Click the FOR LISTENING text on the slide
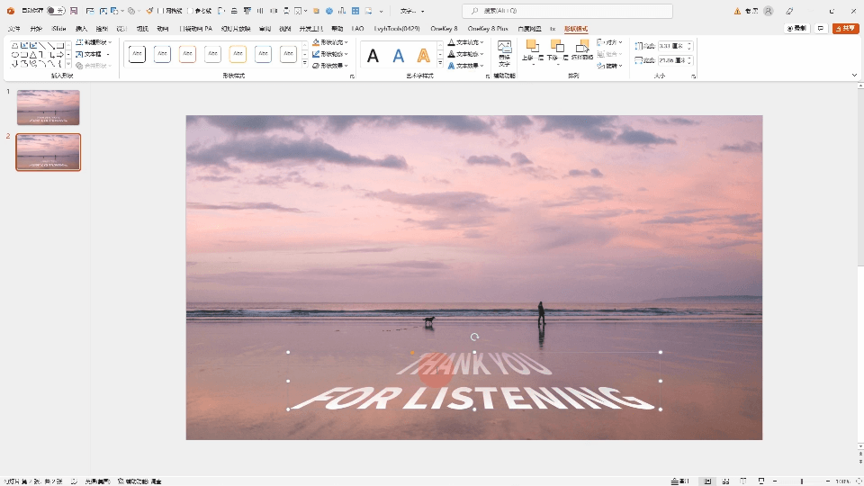Screen dimensions: 864x486 tap(474, 398)
